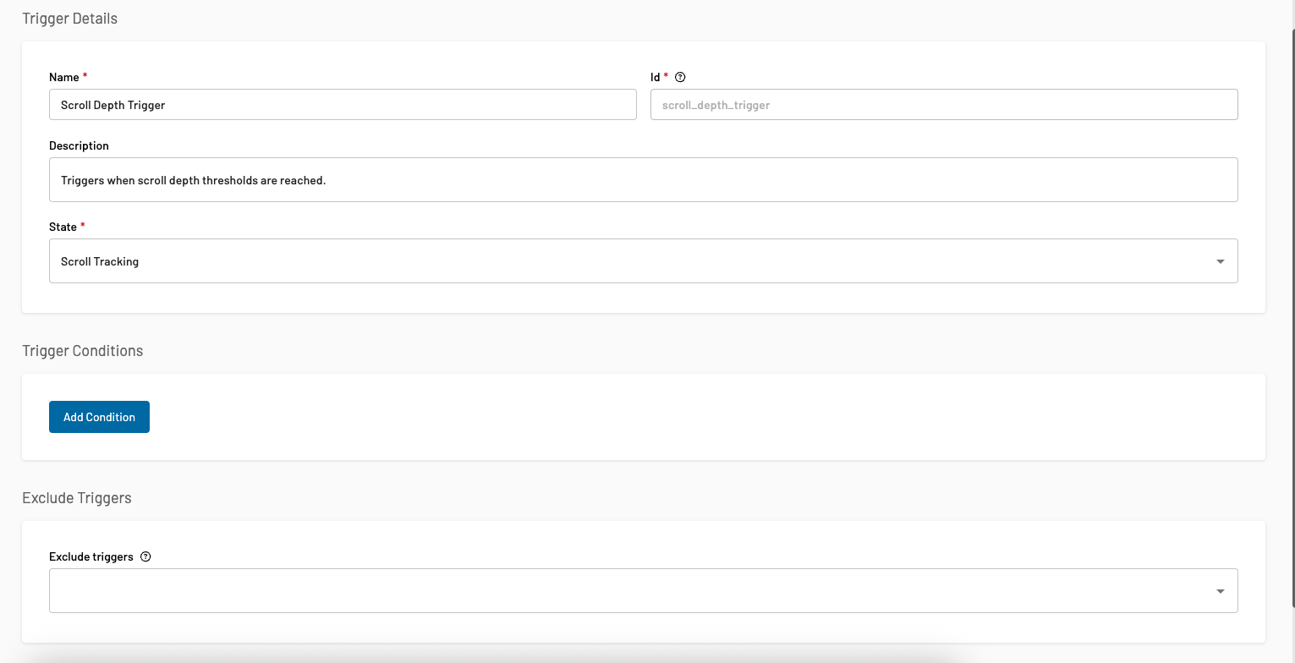The image size is (1295, 663).
Task: Click the Trigger Details section heading
Action: point(69,19)
